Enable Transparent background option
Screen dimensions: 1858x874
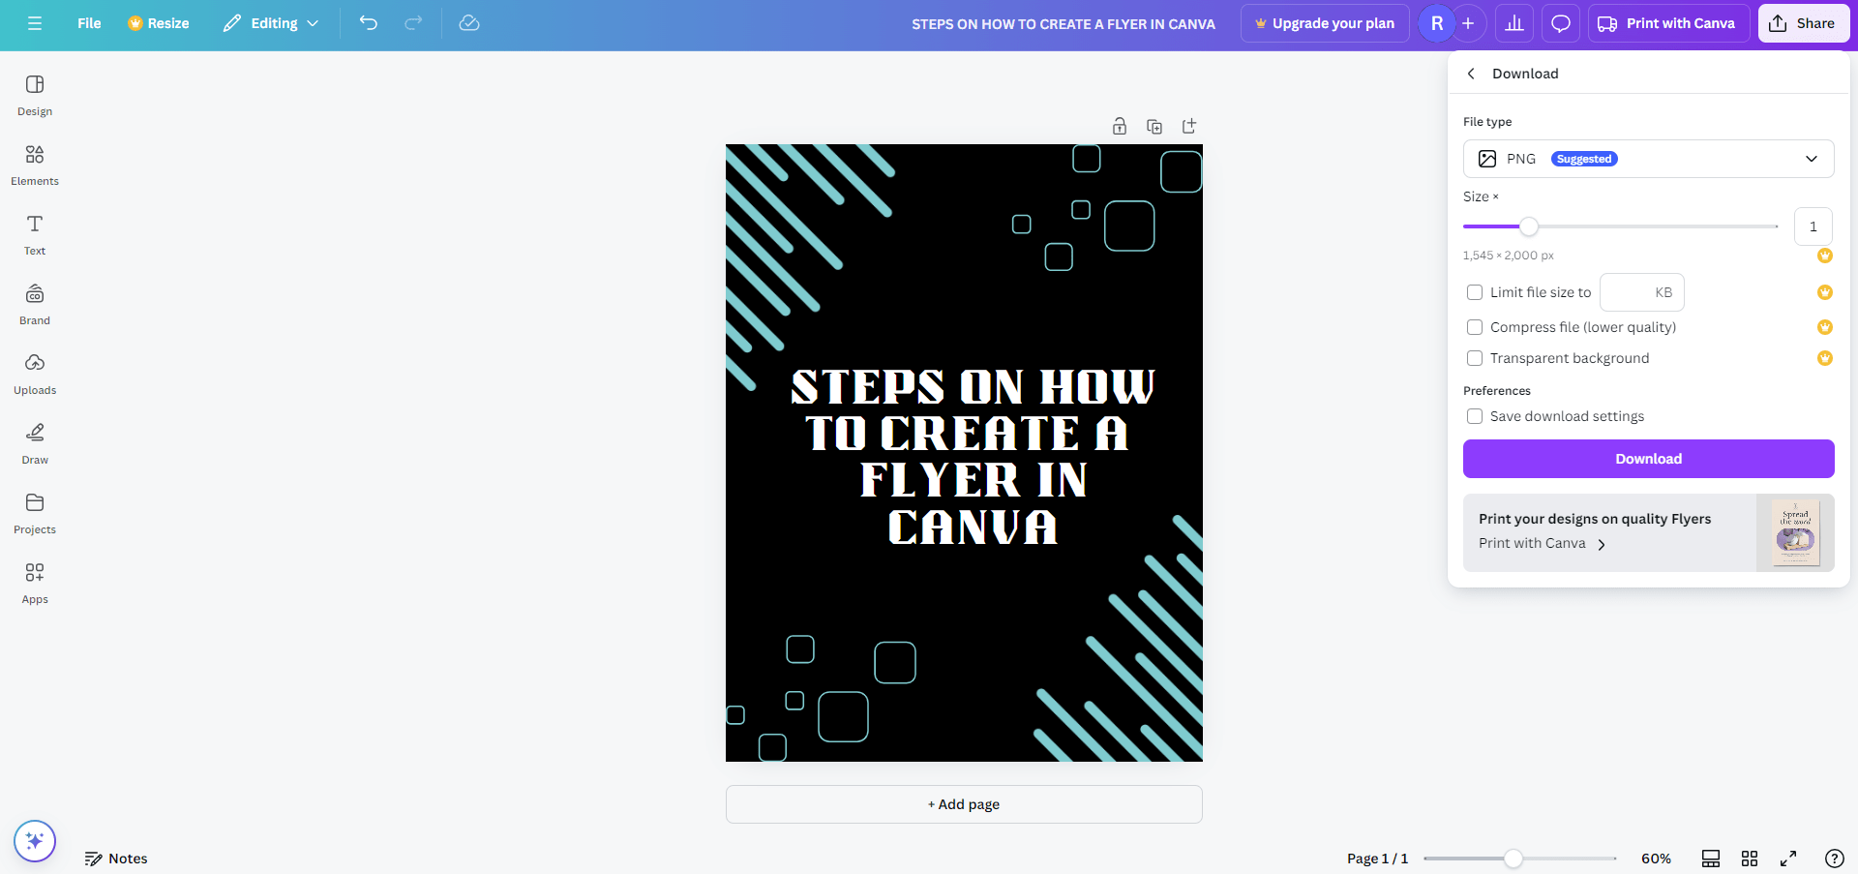point(1475,358)
